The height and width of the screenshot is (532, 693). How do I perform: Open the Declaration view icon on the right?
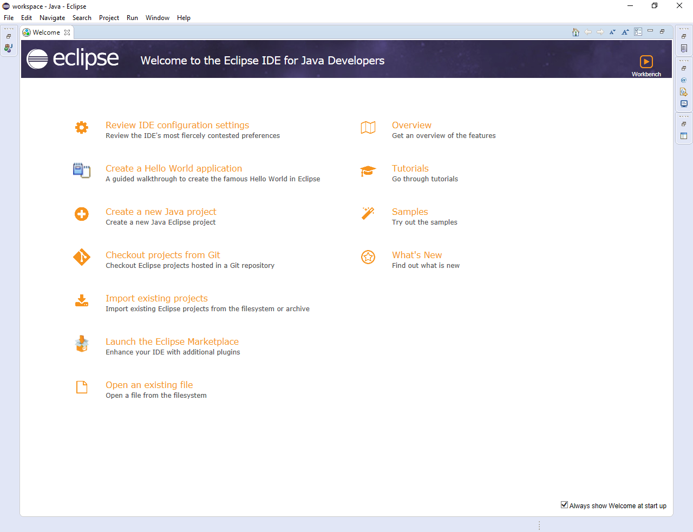pos(684,91)
